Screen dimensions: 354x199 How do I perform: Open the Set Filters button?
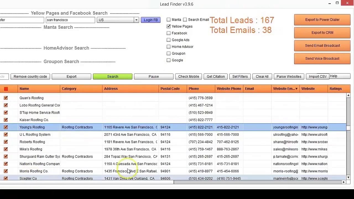(x=240, y=77)
